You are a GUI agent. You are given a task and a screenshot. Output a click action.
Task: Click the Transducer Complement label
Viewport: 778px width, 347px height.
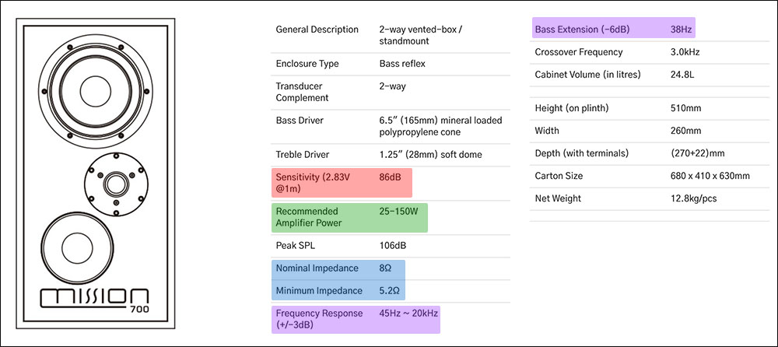(x=302, y=92)
